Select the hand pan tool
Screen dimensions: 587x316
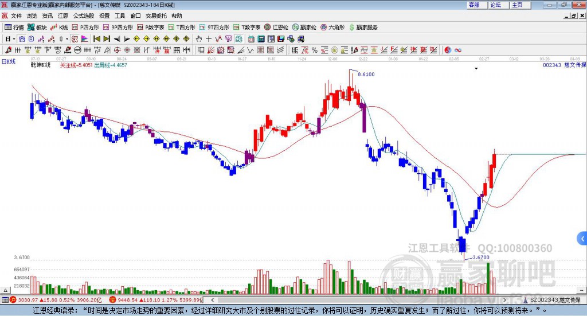[199, 39]
